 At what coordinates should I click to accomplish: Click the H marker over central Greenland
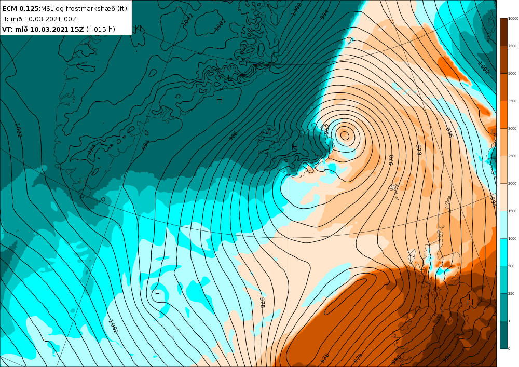tap(220, 100)
